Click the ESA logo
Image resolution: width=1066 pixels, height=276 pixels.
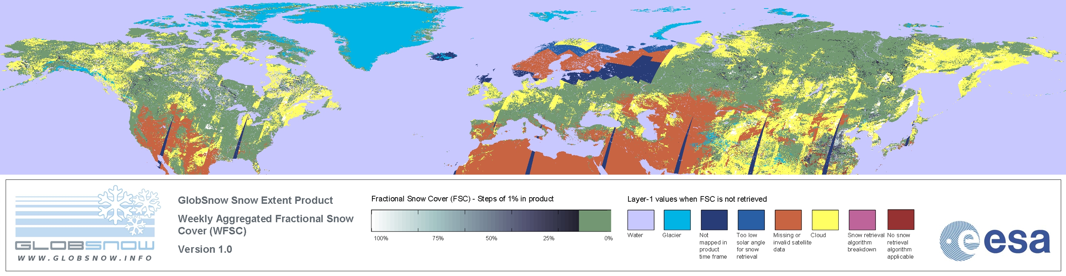pyautogui.click(x=995, y=241)
